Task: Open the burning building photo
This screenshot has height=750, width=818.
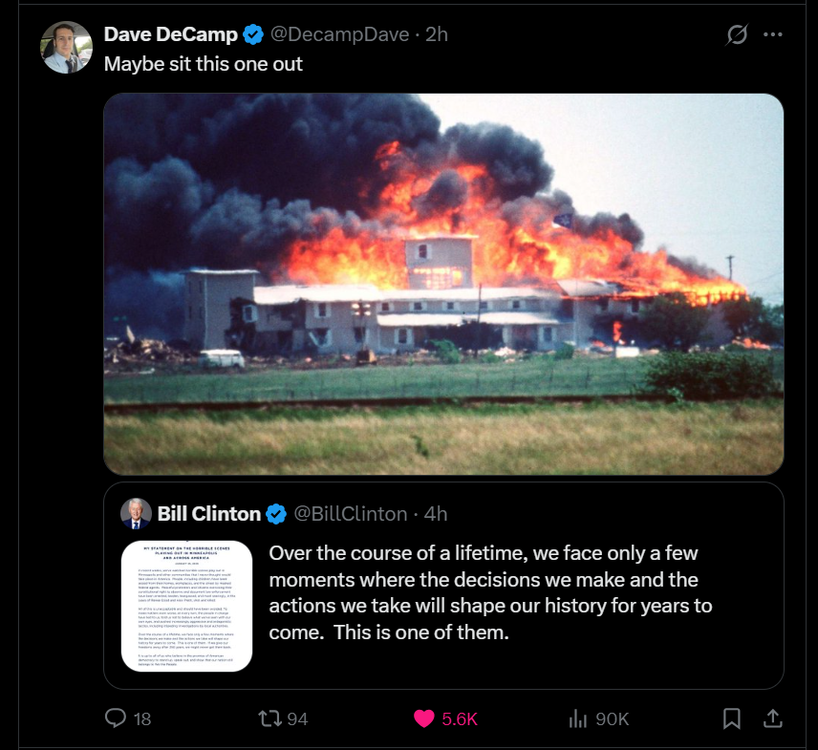Action: point(443,284)
